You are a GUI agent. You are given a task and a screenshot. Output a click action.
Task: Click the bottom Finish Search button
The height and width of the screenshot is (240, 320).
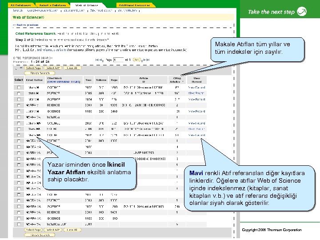pos(40,235)
